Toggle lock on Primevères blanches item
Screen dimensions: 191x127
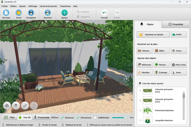(140, 111)
